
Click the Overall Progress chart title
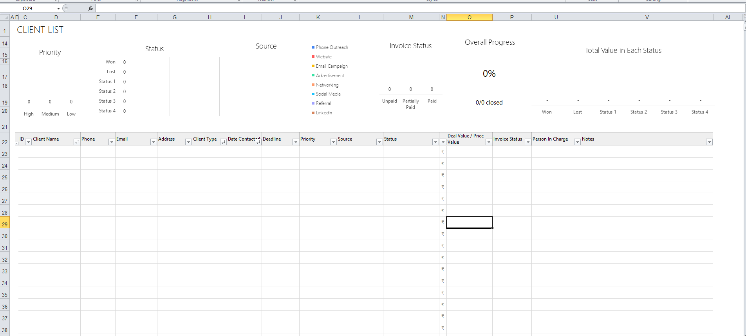pos(490,42)
